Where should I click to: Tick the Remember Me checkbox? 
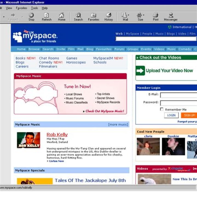coord(162,109)
